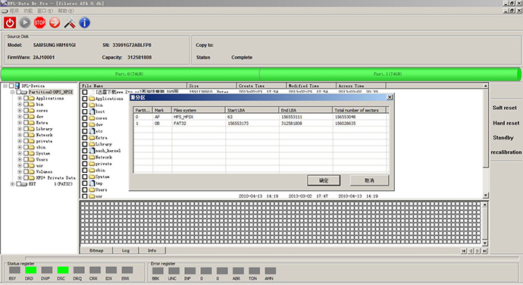Viewport: 523px width, 285px height.
Task: Collapse the DFL-Device tree node
Action: (x=5, y=86)
